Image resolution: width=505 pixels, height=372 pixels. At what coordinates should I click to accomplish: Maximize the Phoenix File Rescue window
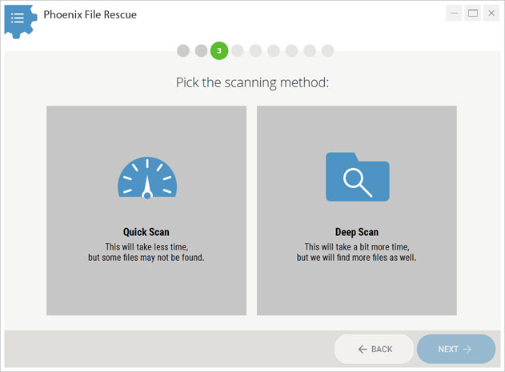click(473, 14)
